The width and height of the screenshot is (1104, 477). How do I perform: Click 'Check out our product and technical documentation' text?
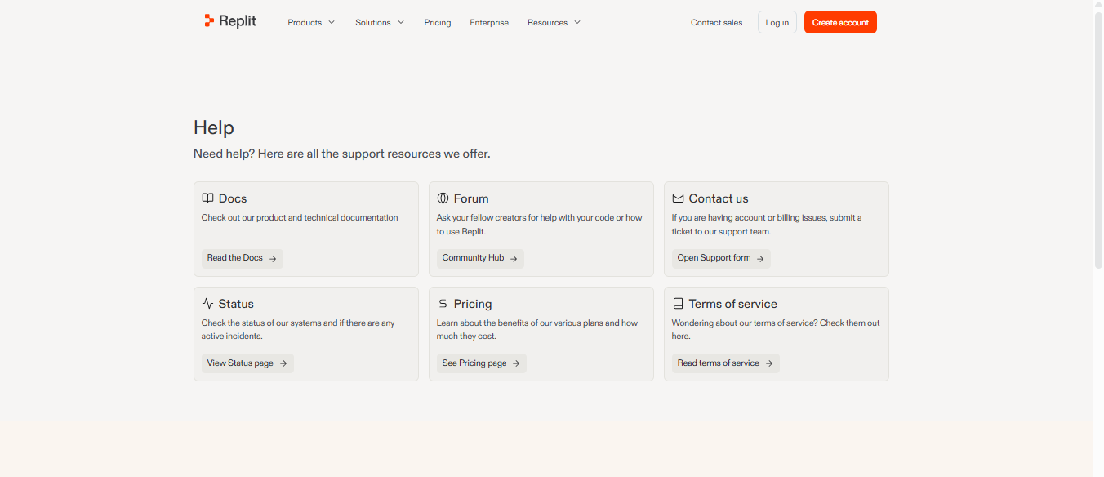(x=300, y=218)
